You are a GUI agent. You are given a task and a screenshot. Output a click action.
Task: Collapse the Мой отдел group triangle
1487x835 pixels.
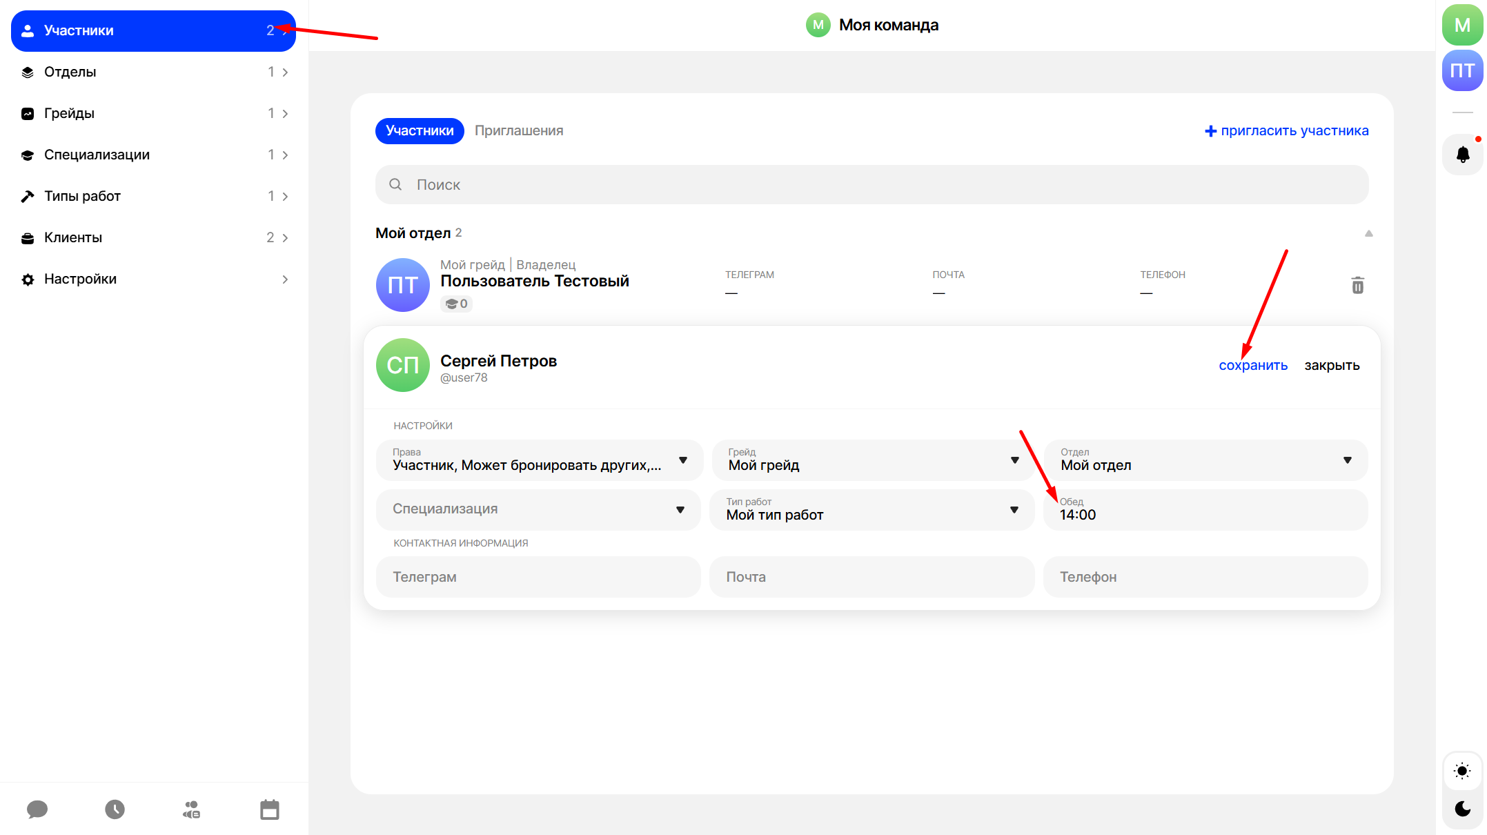pyautogui.click(x=1368, y=233)
